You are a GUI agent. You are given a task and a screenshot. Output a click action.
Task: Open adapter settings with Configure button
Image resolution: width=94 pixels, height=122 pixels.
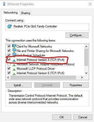click(x=77, y=35)
